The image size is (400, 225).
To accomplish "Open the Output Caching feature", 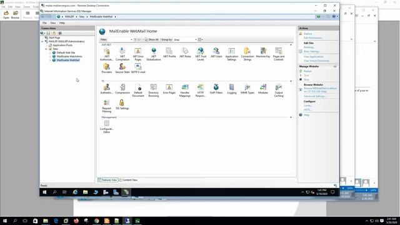I will pyautogui.click(x=279, y=90).
